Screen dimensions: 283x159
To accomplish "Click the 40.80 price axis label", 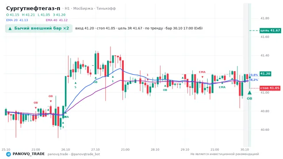I will [x=265, y=111].
